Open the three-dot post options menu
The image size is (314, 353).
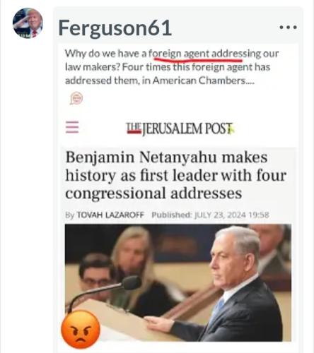[x=288, y=28]
